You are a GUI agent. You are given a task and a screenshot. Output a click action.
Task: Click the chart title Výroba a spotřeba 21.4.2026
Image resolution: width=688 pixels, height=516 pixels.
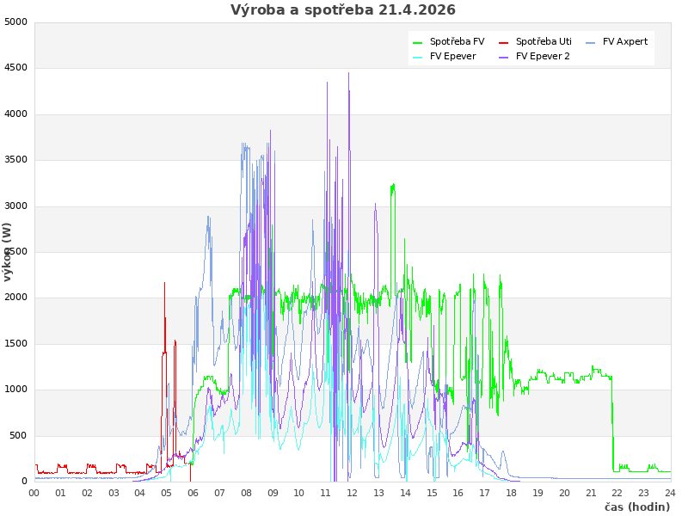[343, 9]
